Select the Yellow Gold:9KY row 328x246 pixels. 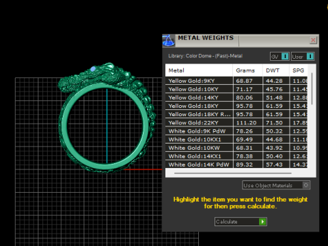tap(236, 81)
